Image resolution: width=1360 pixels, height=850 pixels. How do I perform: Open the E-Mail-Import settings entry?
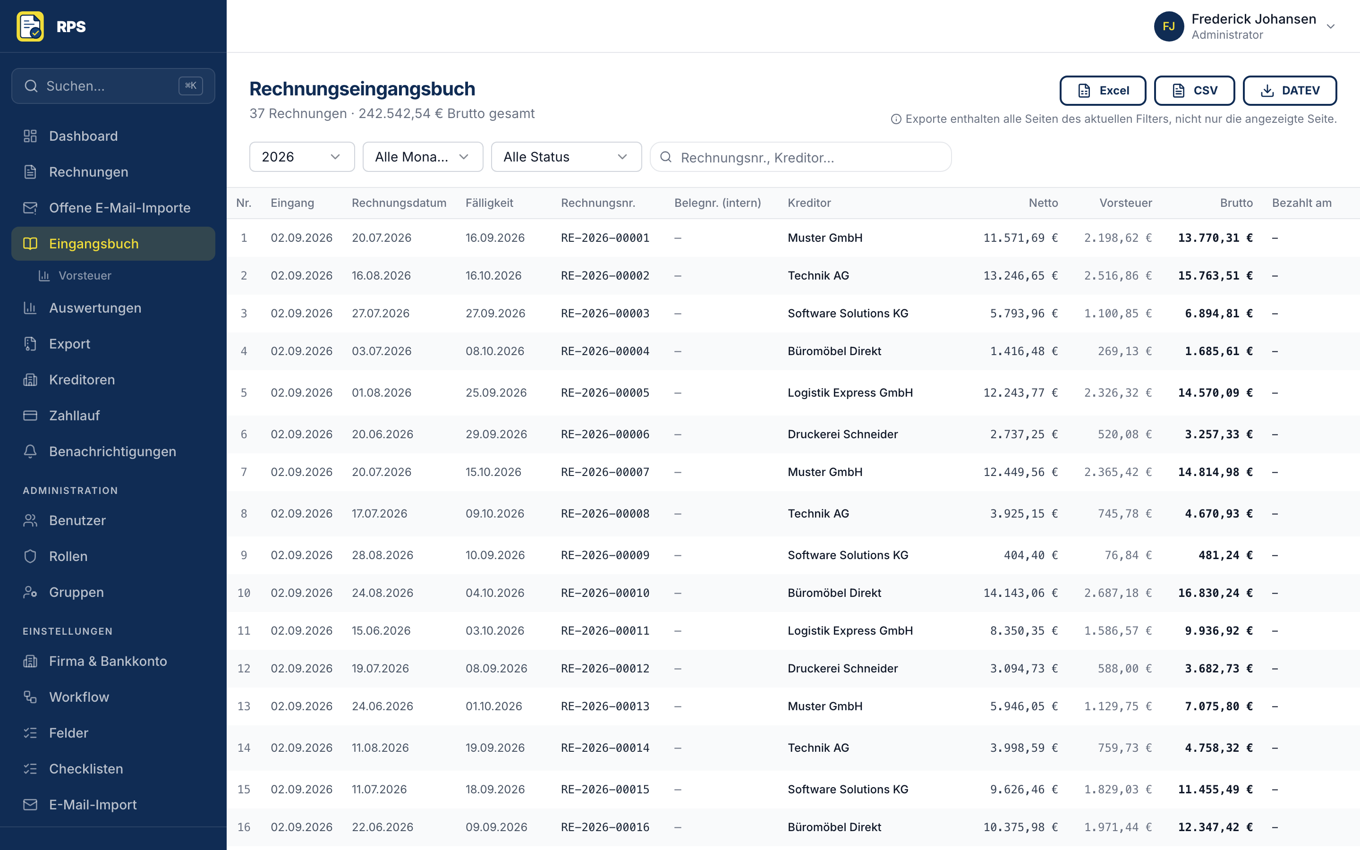click(113, 805)
